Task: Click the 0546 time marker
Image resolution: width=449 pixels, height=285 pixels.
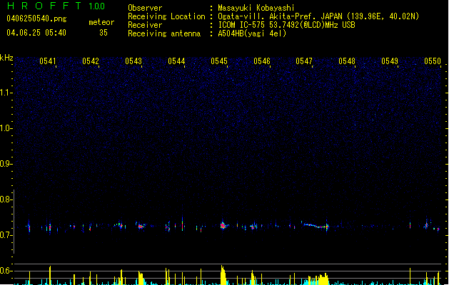Action: click(262, 61)
